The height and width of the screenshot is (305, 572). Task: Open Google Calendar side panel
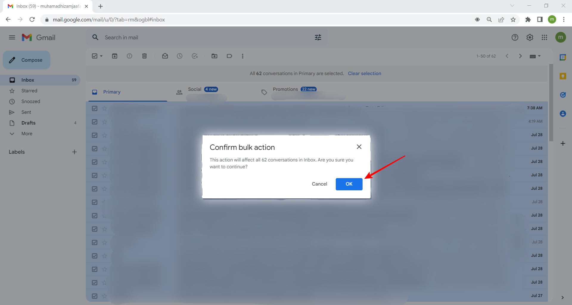coord(563,57)
